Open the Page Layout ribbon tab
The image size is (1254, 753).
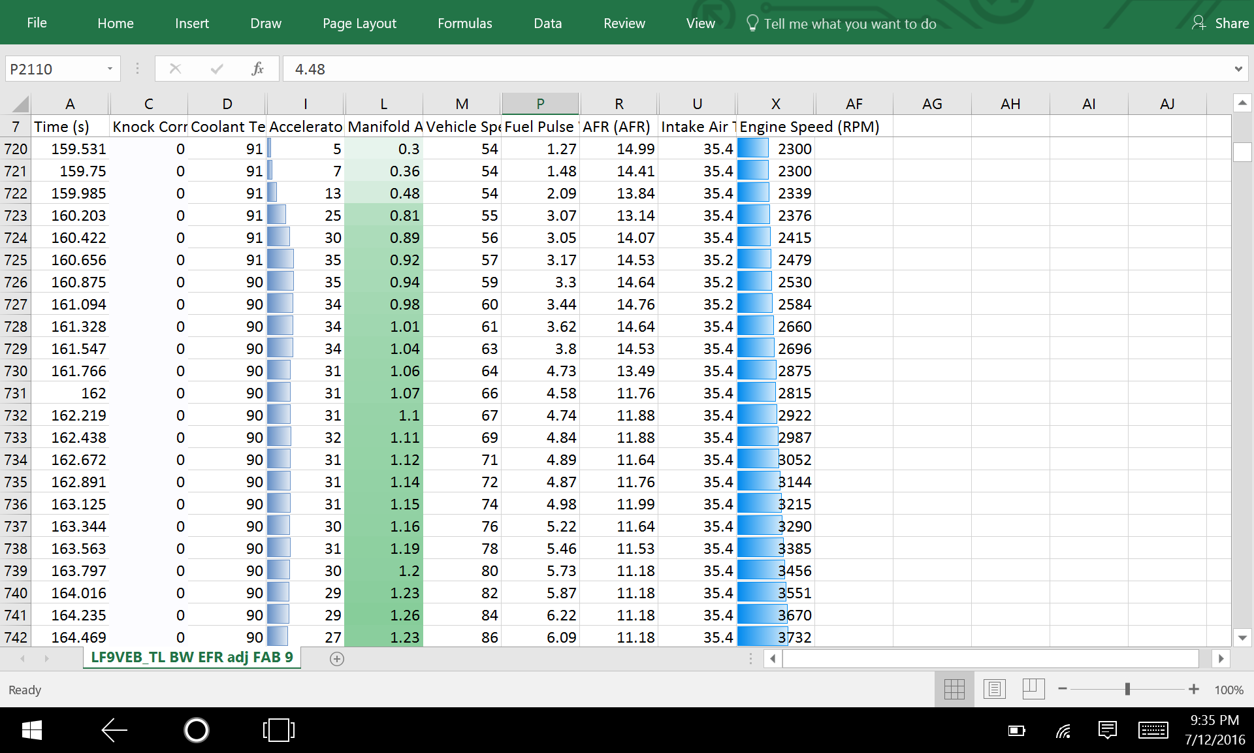click(x=359, y=24)
